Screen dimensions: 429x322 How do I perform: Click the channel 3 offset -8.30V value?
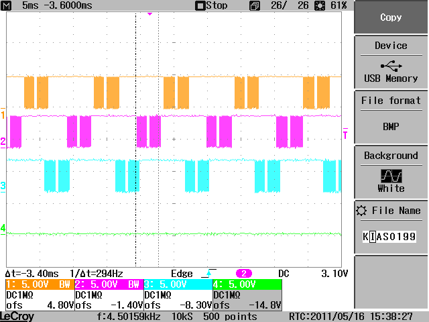tap(196, 305)
